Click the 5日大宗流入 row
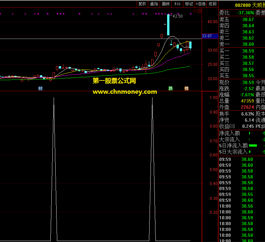The width and height of the screenshot is (265, 242). pyautogui.click(x=242, y=152)
